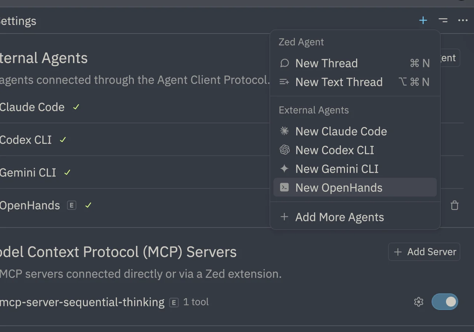Click the OpenHands extension E badge
The width and height of the screenshot is (474, 332).
click(72, 205)
